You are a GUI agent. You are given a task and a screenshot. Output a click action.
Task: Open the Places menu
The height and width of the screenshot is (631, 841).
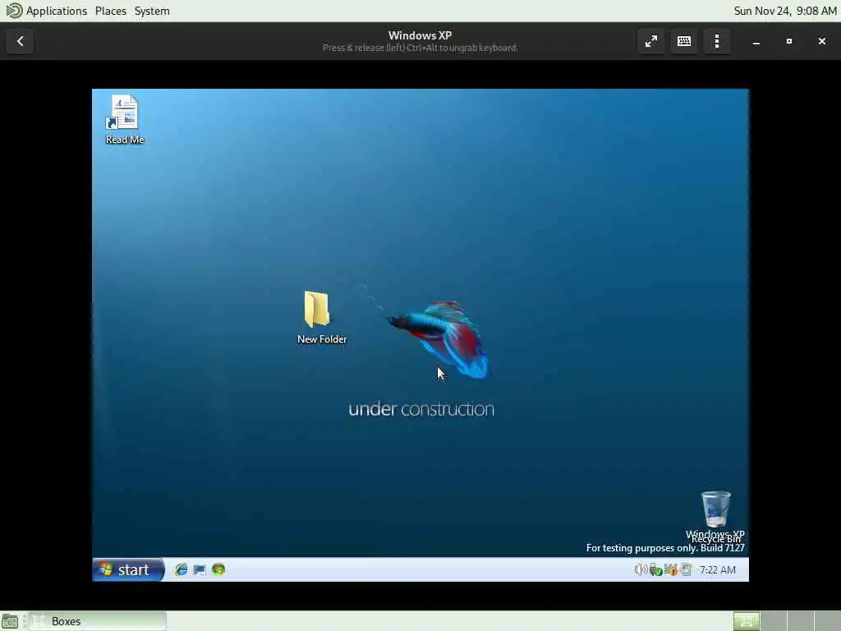click(x=111, y=11)
